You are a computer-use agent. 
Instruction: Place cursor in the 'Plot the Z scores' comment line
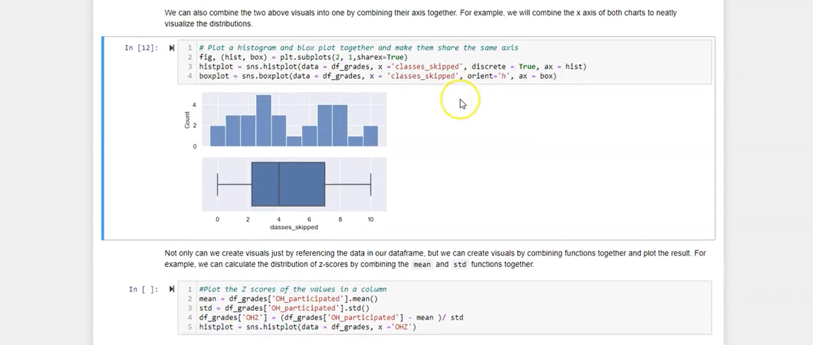tap(292, 289)
